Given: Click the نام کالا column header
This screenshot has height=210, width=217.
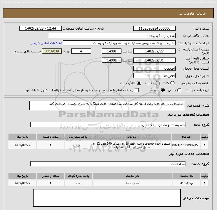Looking at the screenshot, I should pos(132,137).
